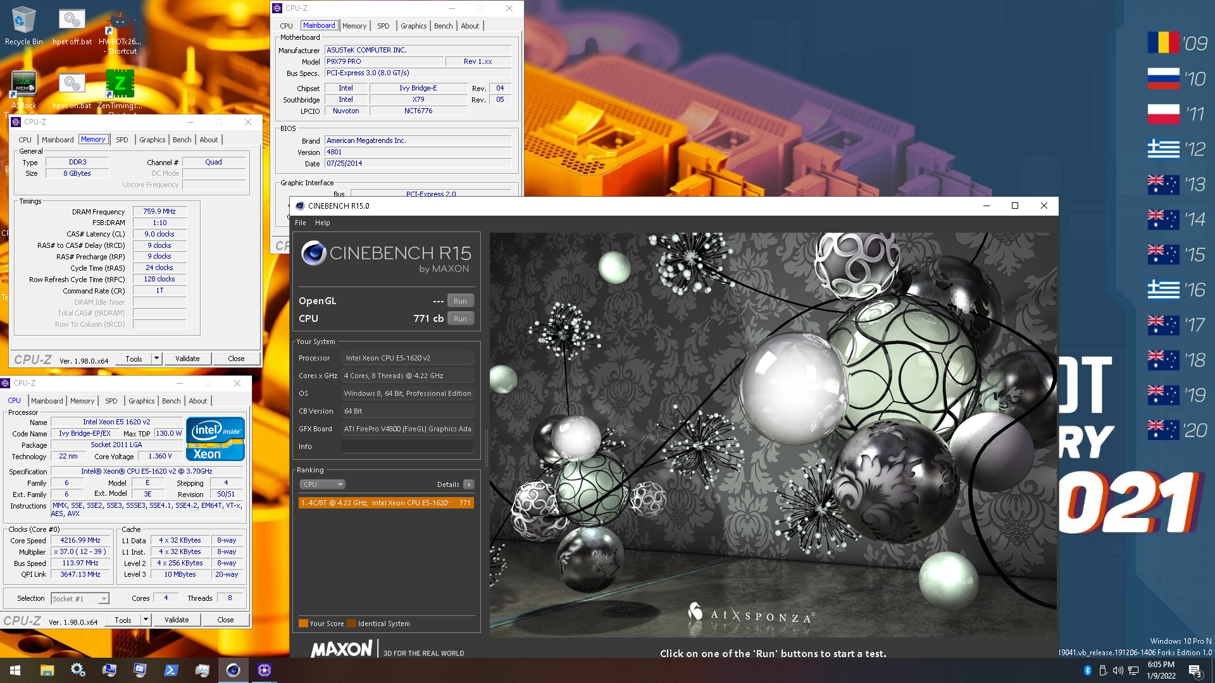
Task: Open the Action Center notifications icon
Action: (1195, 670)
